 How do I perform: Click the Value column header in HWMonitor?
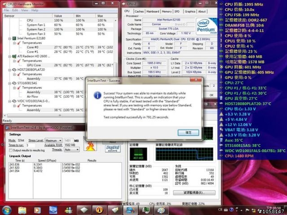coord(63,16)
